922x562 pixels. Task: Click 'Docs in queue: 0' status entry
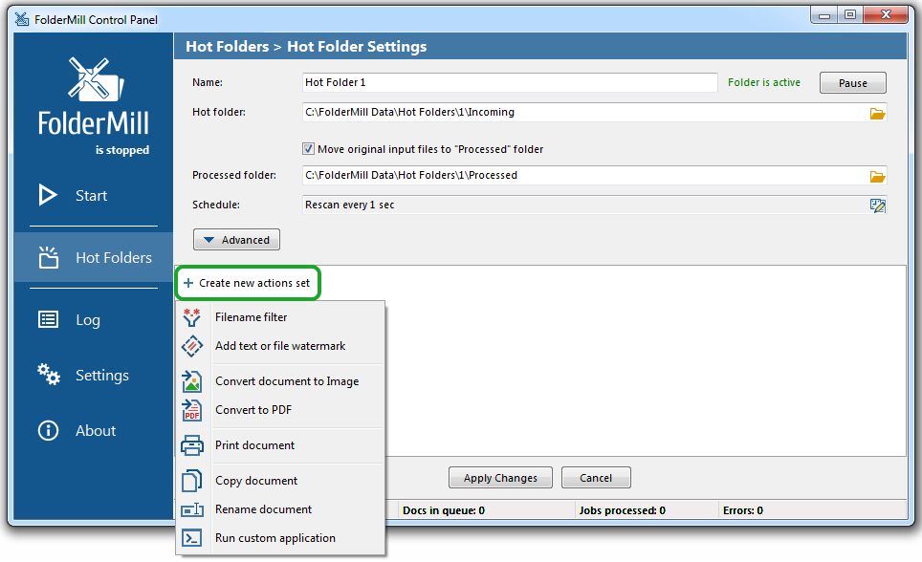pyautogui.click(x=444, y=510)
